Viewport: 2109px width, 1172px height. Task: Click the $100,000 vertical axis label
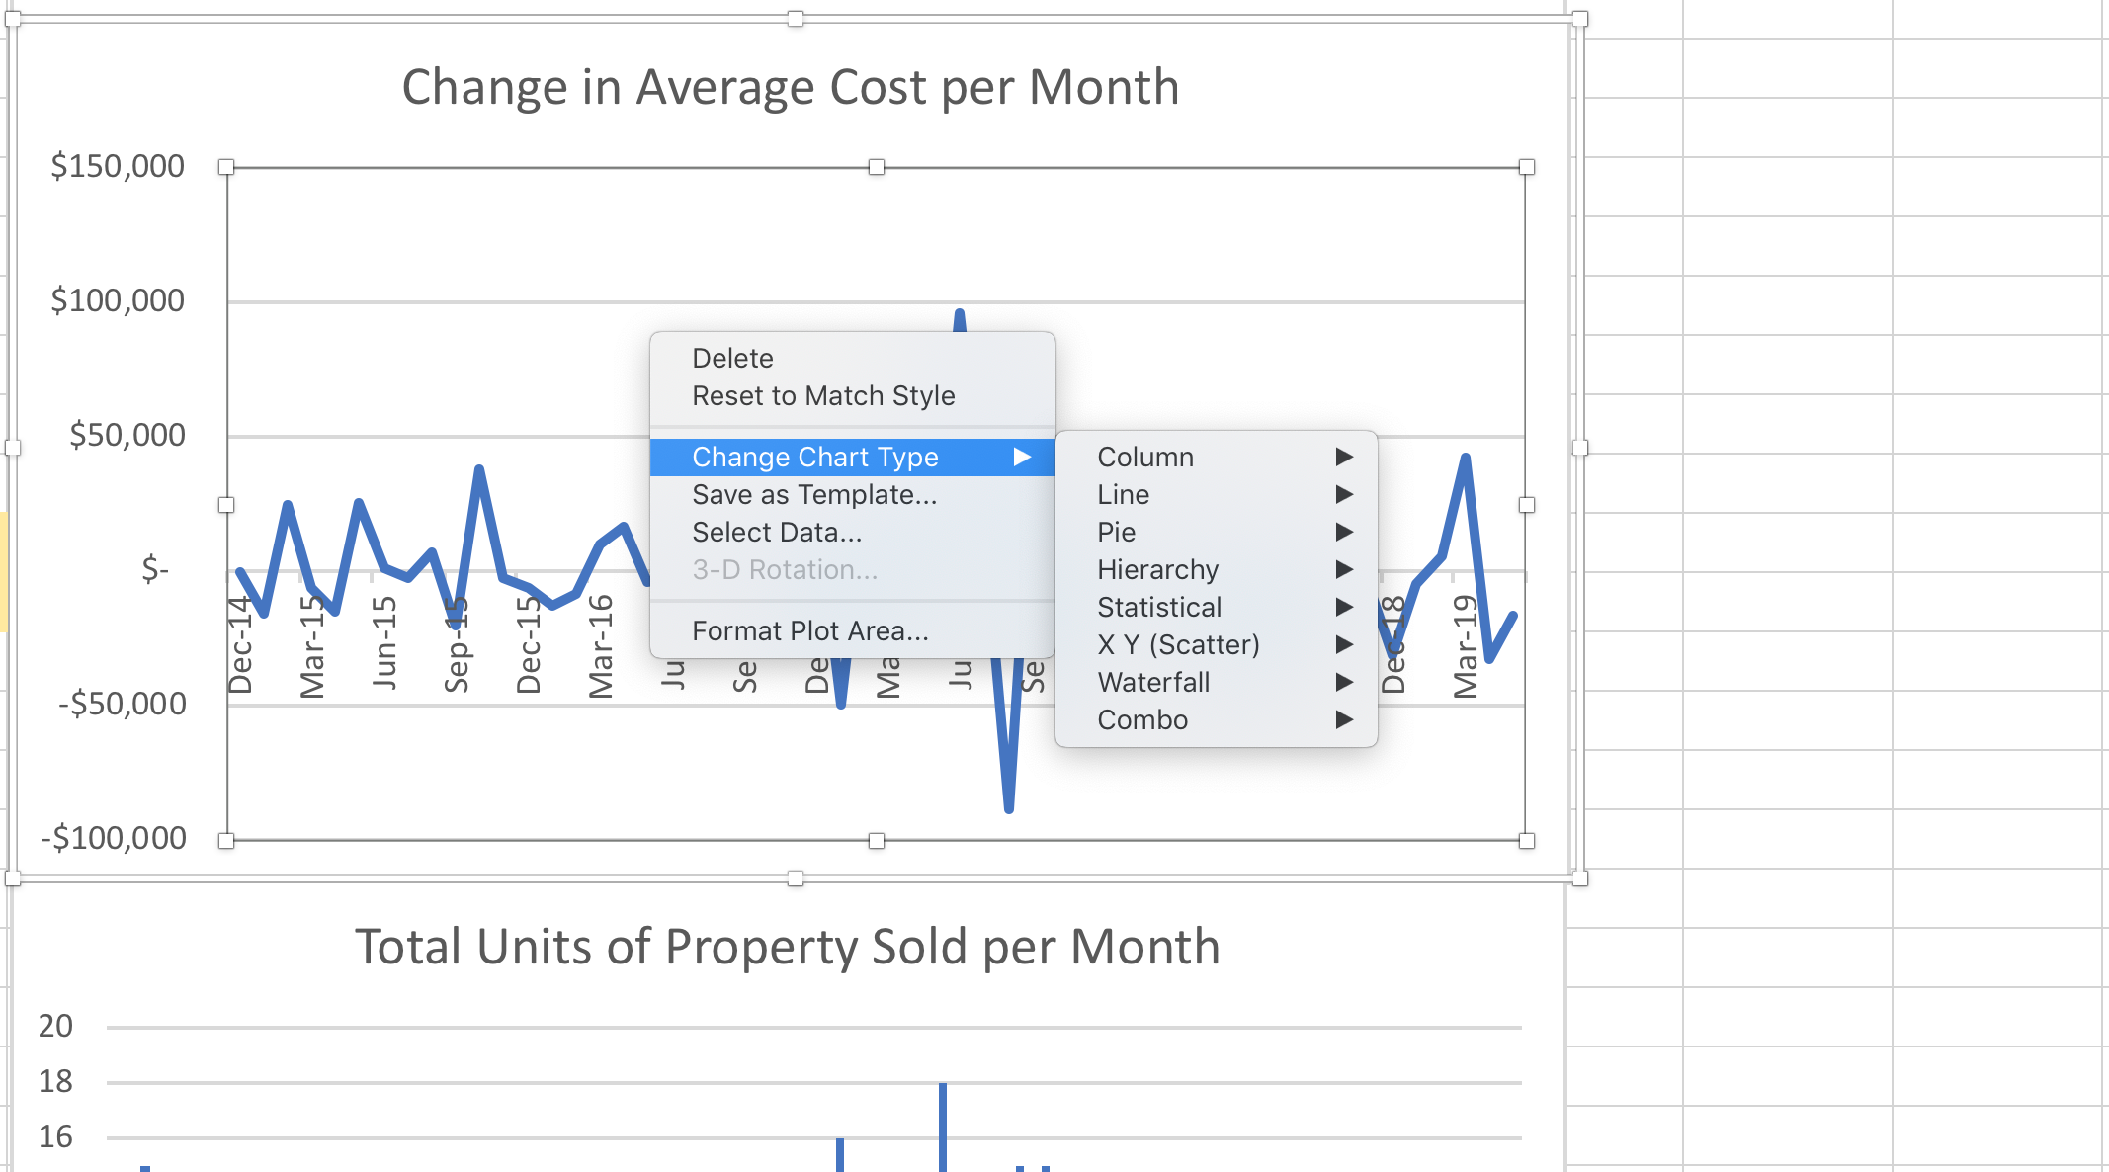(118, 300)
